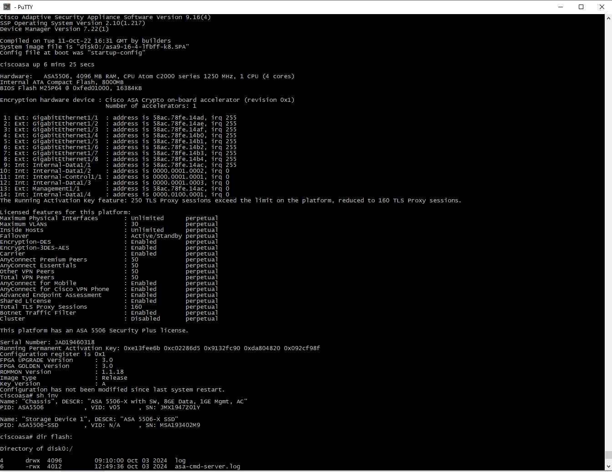Click the MAC address 58ac.78fe.14b4
The height and width of the screenshot is (472, 612).
[178, 159]
